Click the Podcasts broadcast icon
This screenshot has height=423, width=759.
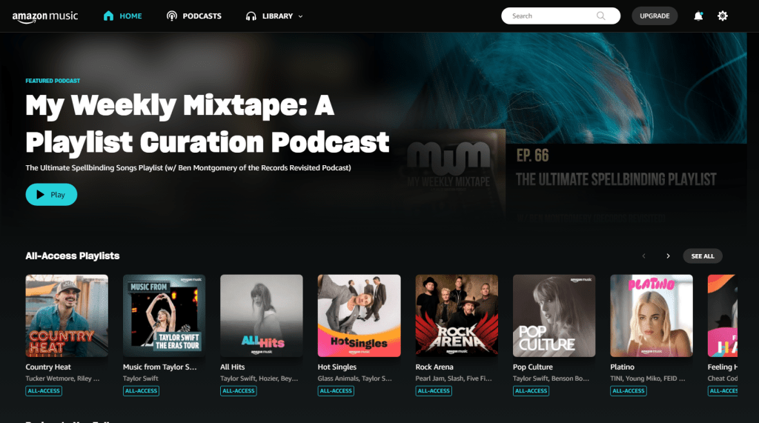(x=172, y=16)
